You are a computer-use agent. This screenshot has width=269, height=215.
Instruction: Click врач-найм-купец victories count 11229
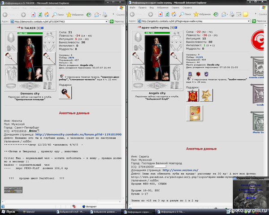point(199,57)
